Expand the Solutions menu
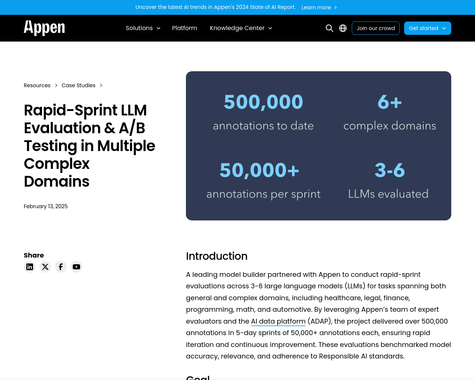 tap(143, 28)
